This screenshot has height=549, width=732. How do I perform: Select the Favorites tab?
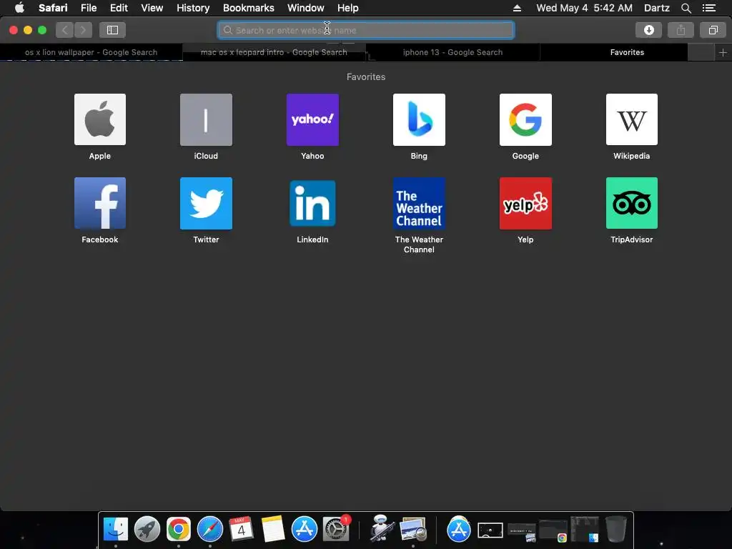pyautogui.click(x=627, y=52)
